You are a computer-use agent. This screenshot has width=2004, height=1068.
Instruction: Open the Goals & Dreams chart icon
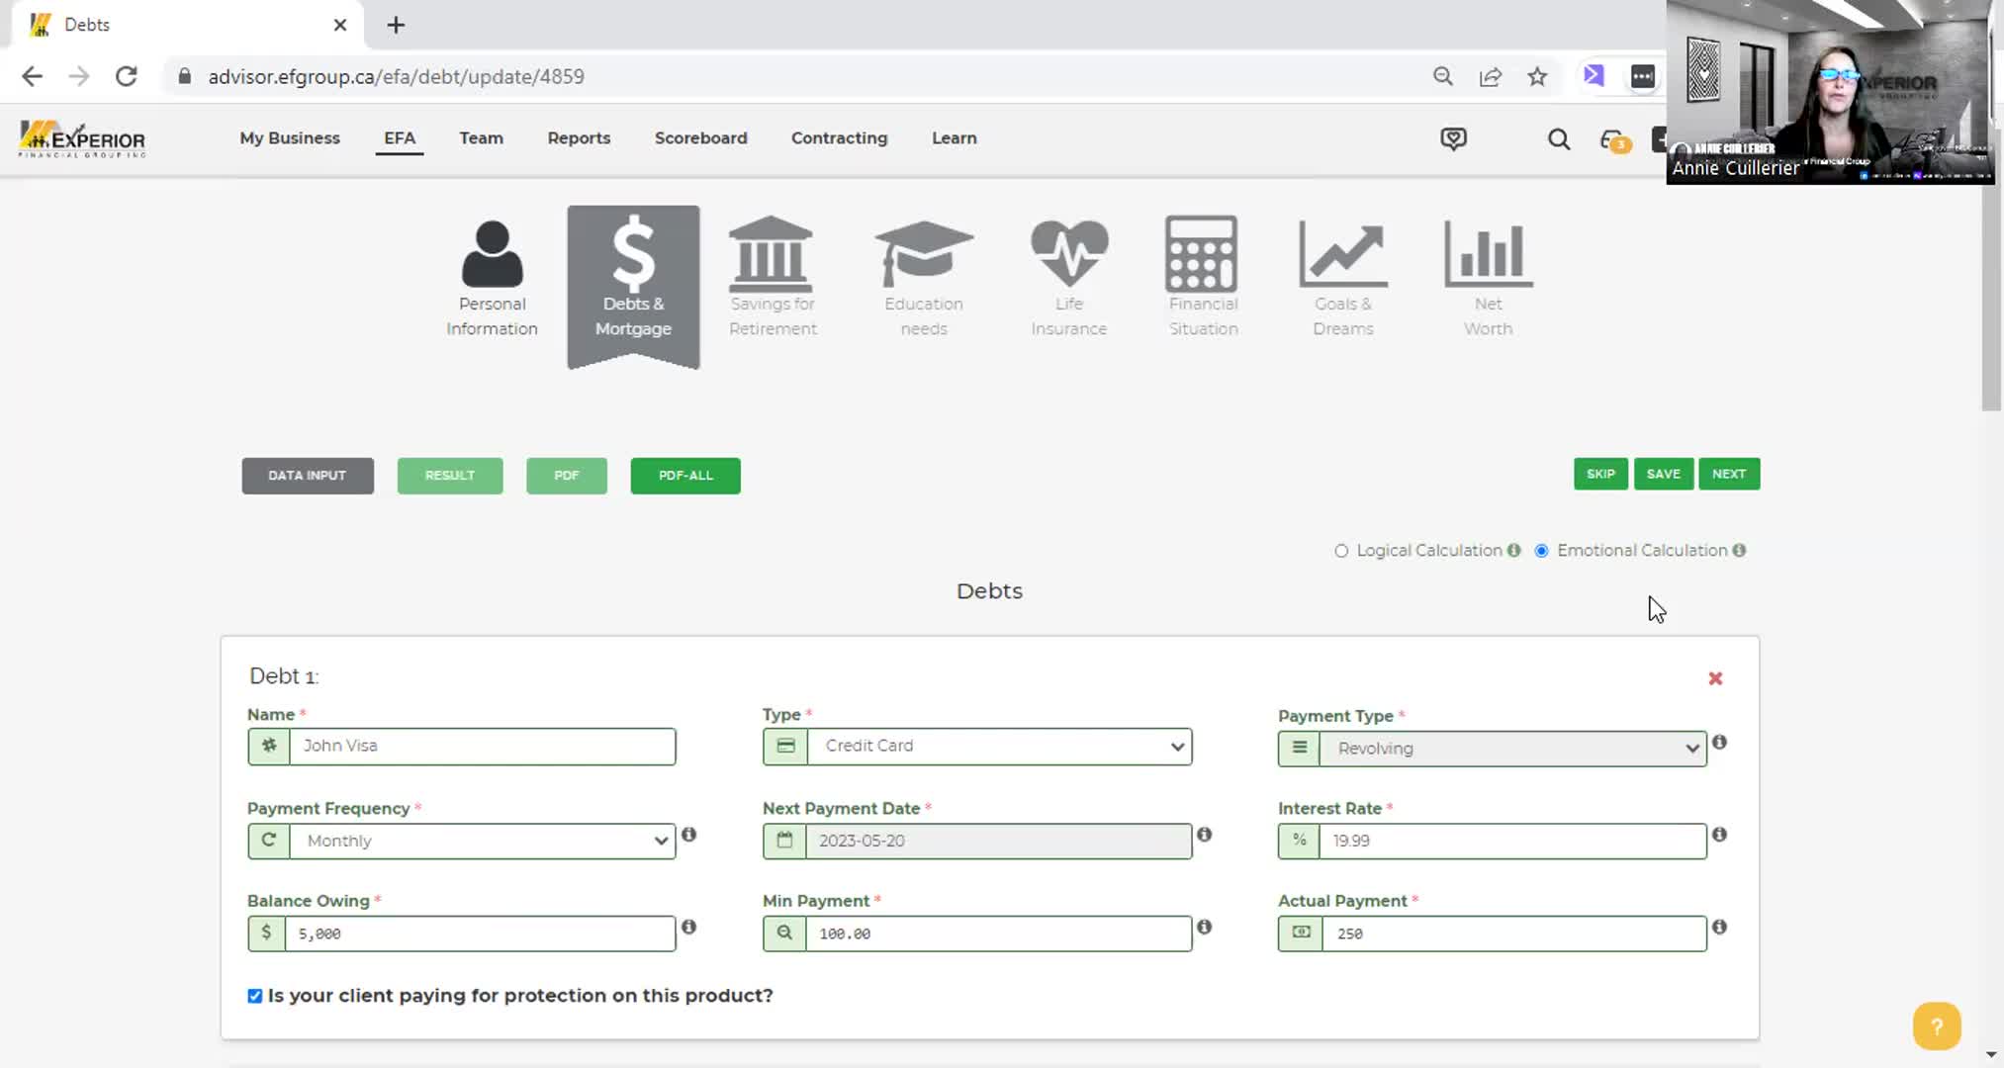pyautogui.click(x=1342, y=254)
